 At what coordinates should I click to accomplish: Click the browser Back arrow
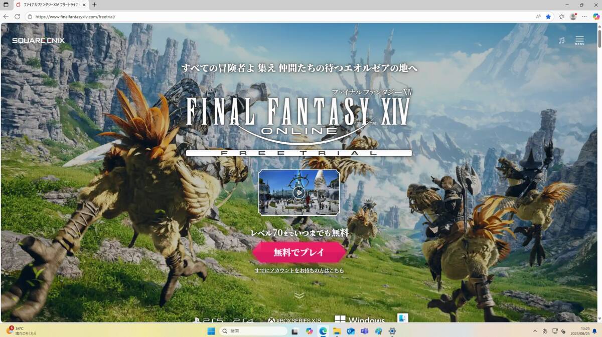point(6,17)
